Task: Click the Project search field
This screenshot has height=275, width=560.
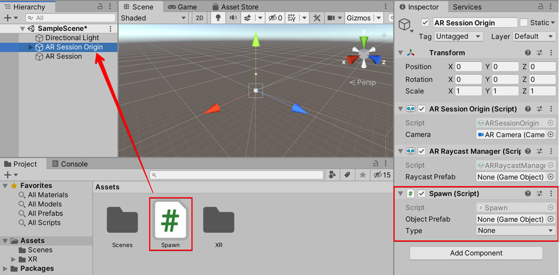Action: pos(236,175)
